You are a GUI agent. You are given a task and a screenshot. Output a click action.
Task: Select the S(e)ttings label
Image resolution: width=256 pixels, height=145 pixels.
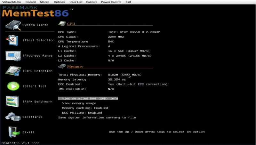pos(32,117)
